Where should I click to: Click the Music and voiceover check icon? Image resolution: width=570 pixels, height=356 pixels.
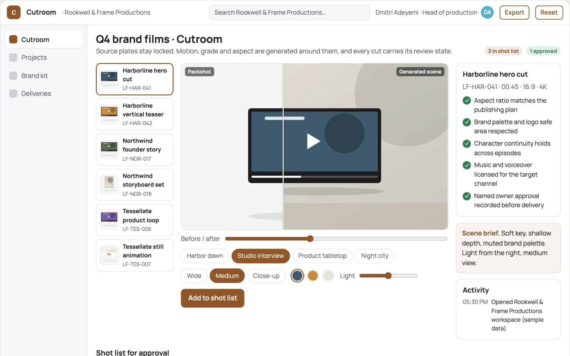click(467, 165)
